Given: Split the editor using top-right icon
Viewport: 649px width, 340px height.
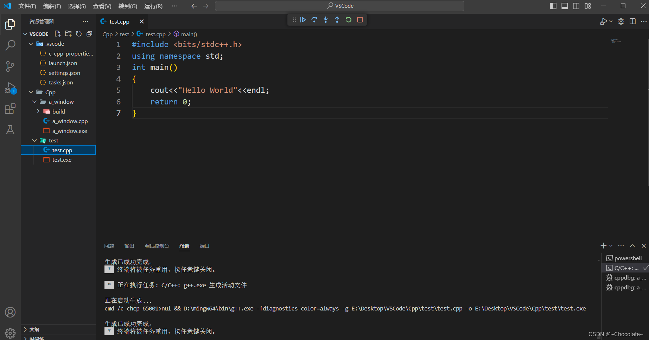Looking at the screenshot, I should (x=632, y=21).
